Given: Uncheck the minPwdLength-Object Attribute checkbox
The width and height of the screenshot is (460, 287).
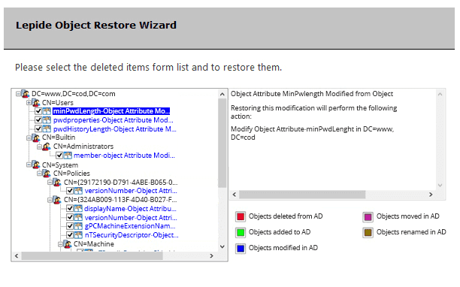Looking at the screenshot, I should click(x=38, y=111).
